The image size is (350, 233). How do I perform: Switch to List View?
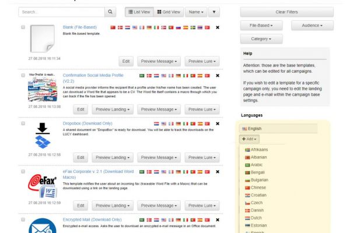click(139, 12)
